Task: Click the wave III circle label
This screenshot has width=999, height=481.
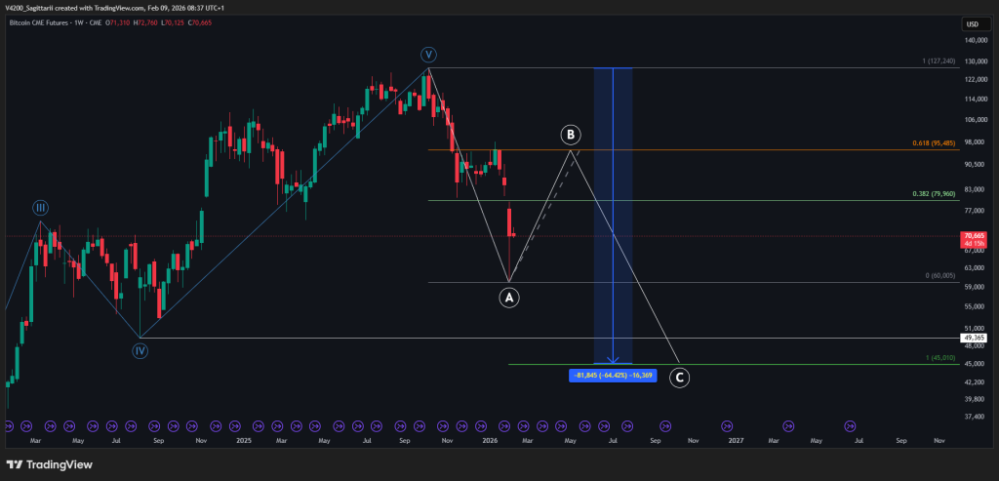Action: (40, 208)
